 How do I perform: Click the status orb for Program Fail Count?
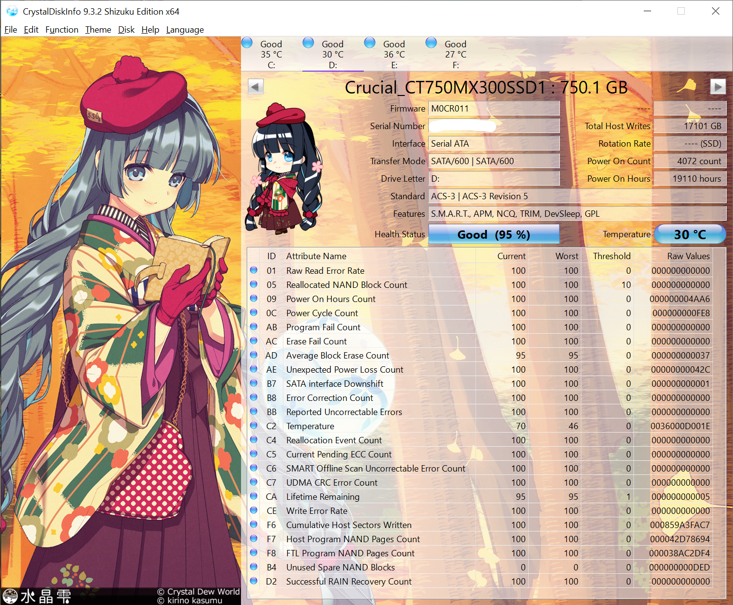coord(254,326)
